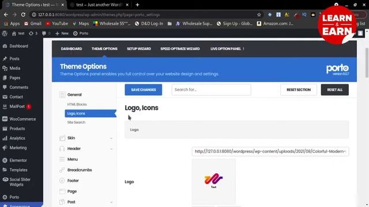Open the Speed Optimize Wizard tab
Viewport: 369px width, 207px height.
click(x=180, y=49)
